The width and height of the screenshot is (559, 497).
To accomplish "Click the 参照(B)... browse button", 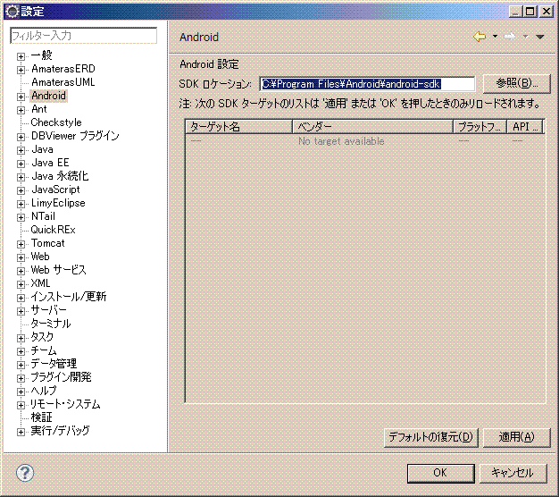I will [x=516, y=83].
